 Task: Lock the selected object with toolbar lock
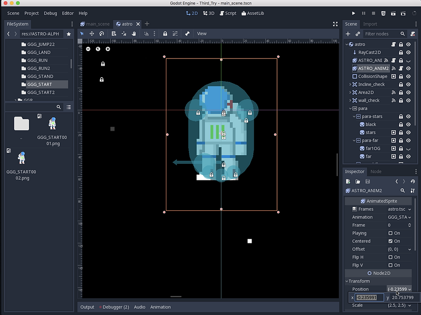pyautogui.click(x=165, y=34)
